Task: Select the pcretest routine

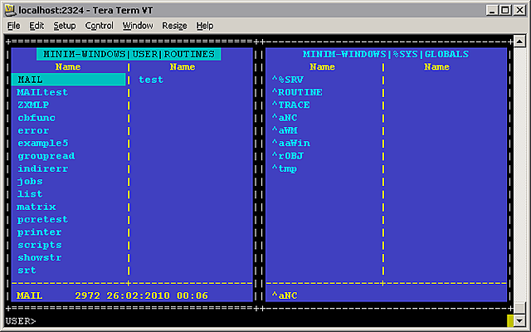Action: [x=42, y=219]
